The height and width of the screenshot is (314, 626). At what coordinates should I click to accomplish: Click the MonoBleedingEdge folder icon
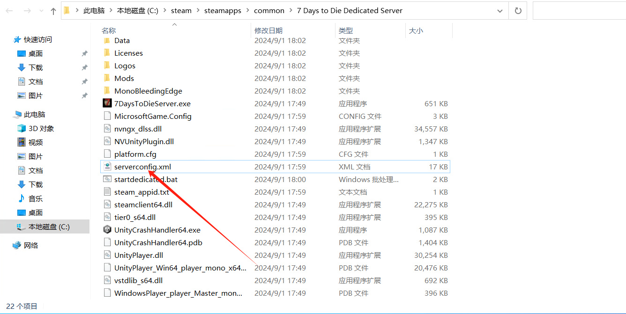(x=107, y=91)
